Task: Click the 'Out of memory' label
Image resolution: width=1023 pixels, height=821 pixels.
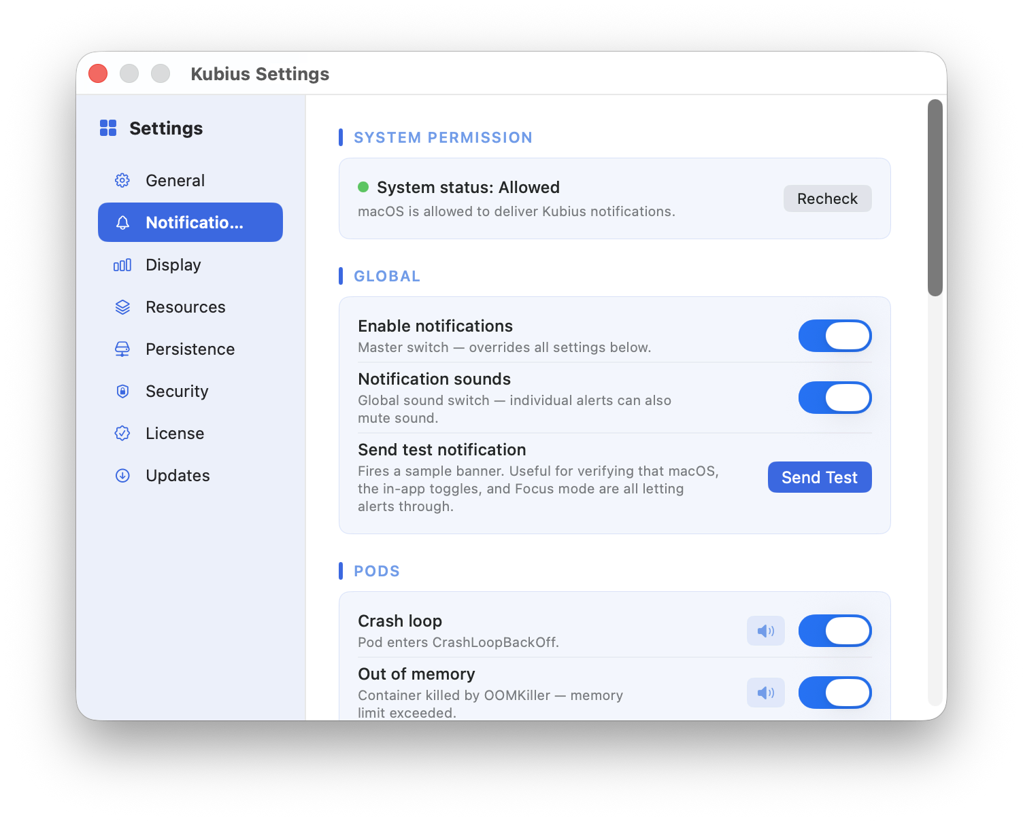Action: tap(416, 674)
